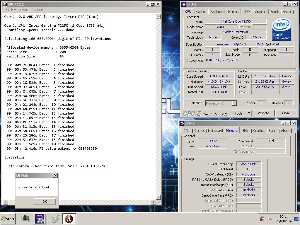Click the memory Size 4 GBytes field

tap(213, 146)
